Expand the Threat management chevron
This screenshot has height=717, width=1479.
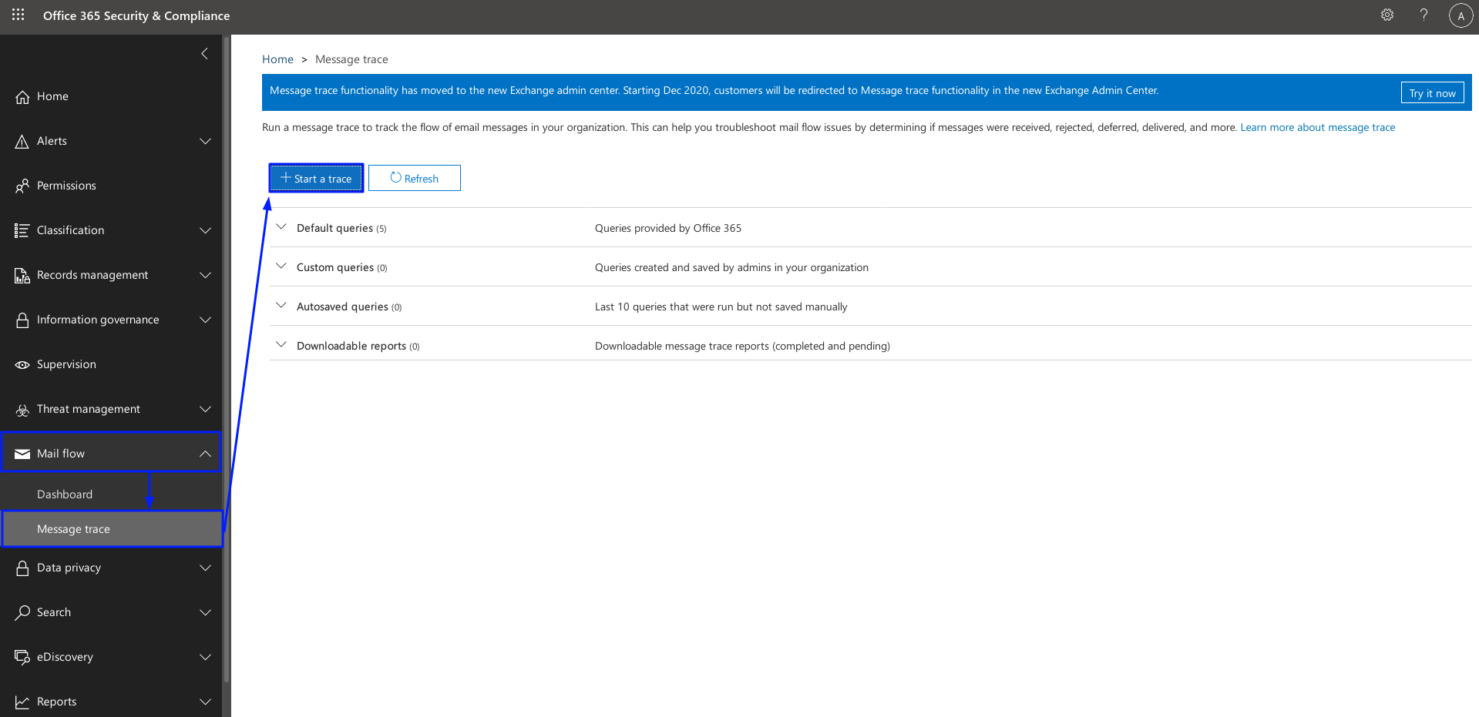205,409
